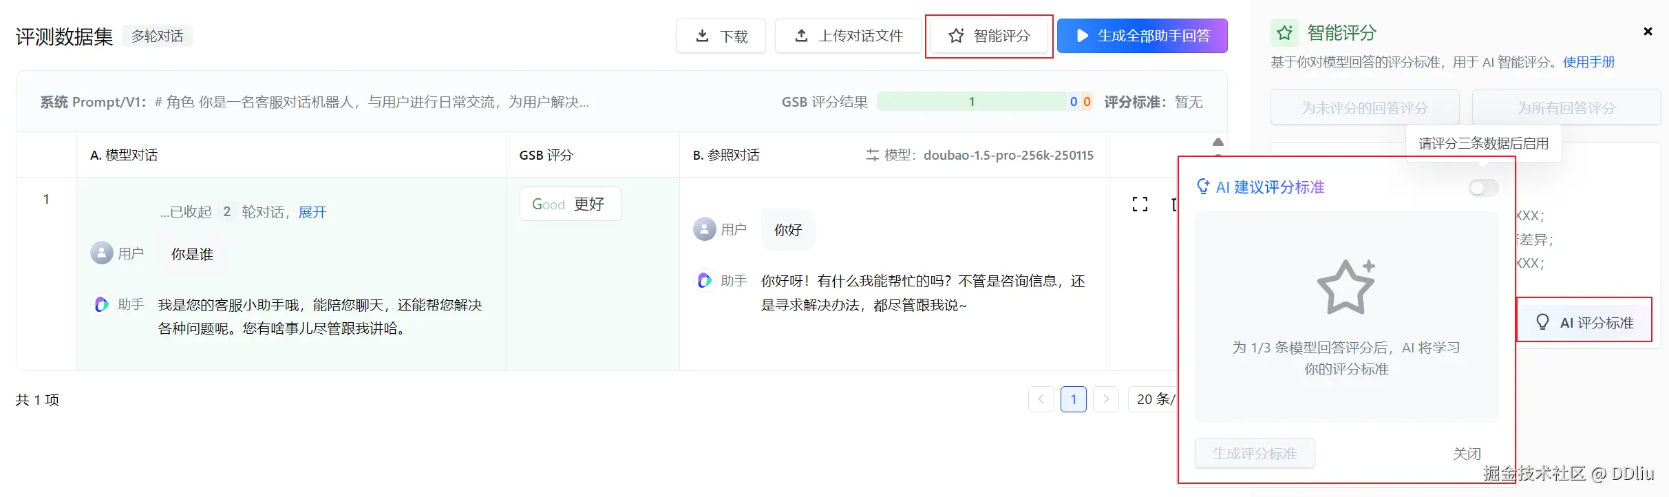The image size is (1669, 497).
Task: Click the blue 0 in GSB results
Action: coord(1074,102)
